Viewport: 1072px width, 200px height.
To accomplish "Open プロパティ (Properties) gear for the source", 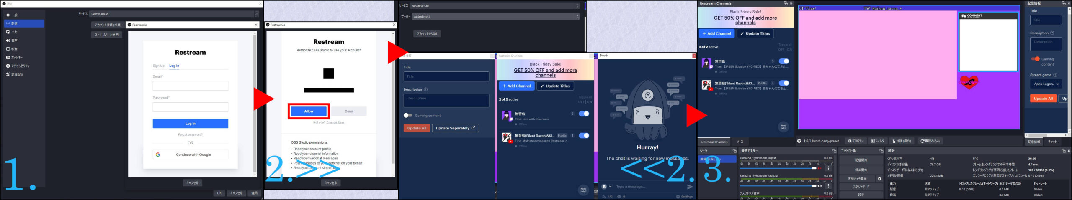I will [x=856, y=141].
